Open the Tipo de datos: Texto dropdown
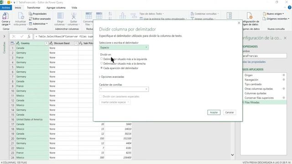 pos(151,14)
